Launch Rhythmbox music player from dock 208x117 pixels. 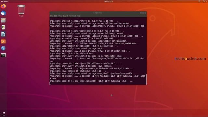pyautogui.click(x=3, y=27)
